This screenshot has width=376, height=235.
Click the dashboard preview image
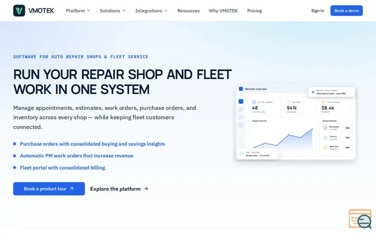295,123
